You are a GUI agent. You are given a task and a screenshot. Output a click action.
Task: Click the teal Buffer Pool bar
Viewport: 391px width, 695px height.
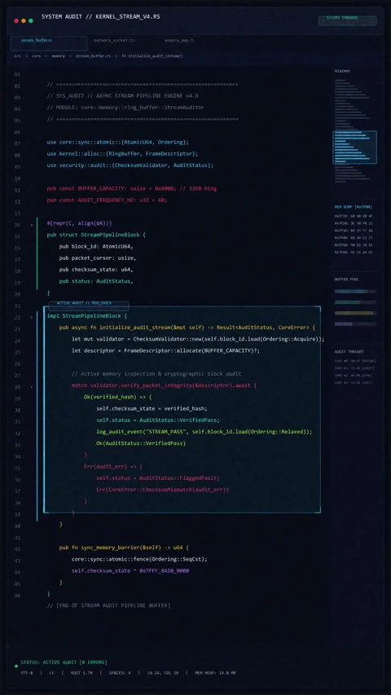pos(355,302)
